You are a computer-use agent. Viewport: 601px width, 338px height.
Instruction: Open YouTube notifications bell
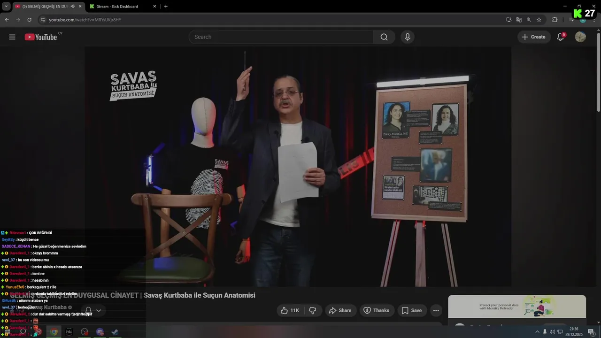(x=560, y=37)
